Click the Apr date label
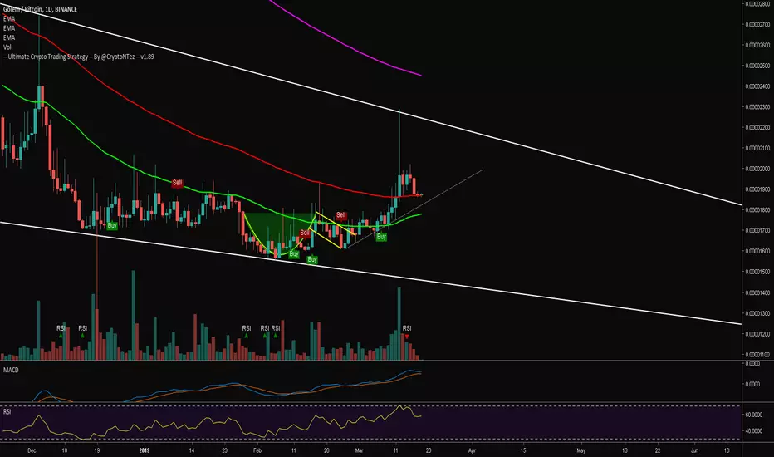This screenshot has height=457, width=774. click(x=472, y=450)
